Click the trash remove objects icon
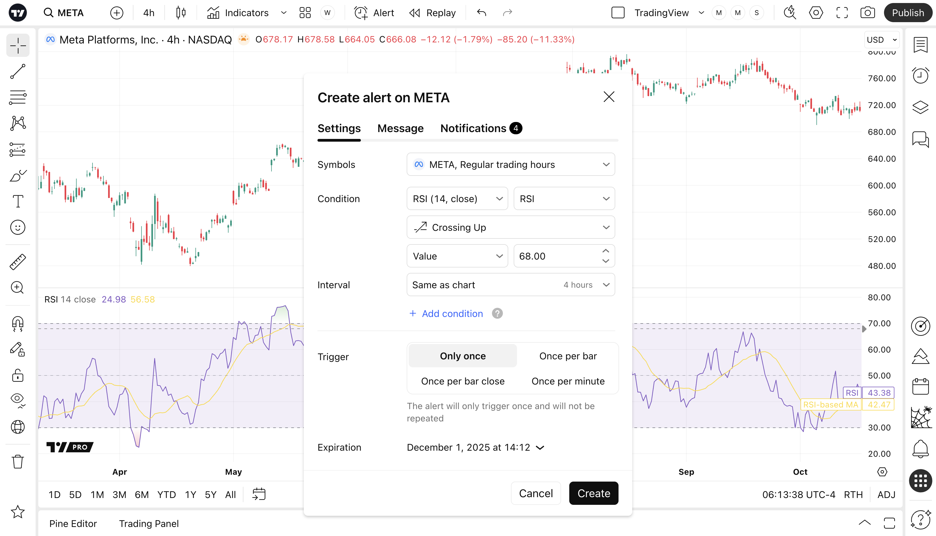The width and height of the screenshot is (936, 536). tap(18, 462)
